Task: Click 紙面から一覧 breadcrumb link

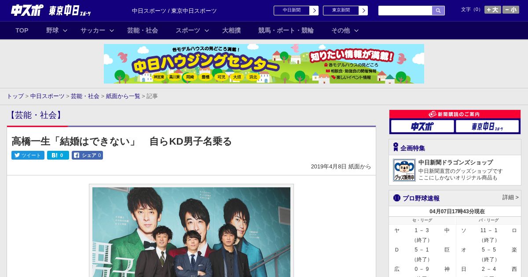Action: coord(123,96)
